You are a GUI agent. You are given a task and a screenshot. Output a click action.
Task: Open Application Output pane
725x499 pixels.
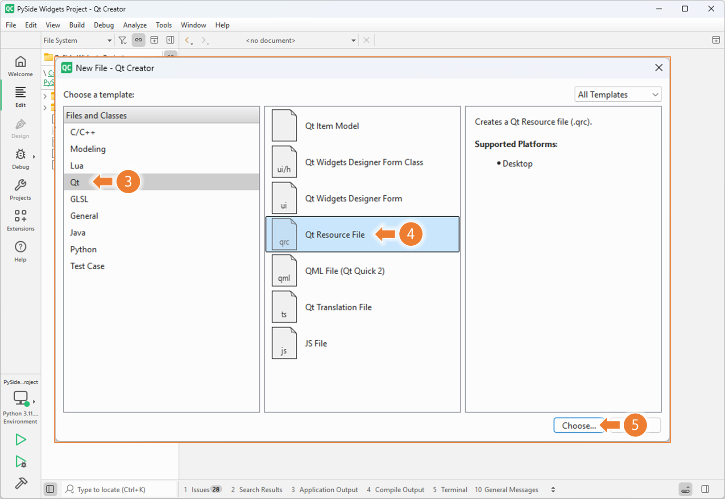click(324, 489)
